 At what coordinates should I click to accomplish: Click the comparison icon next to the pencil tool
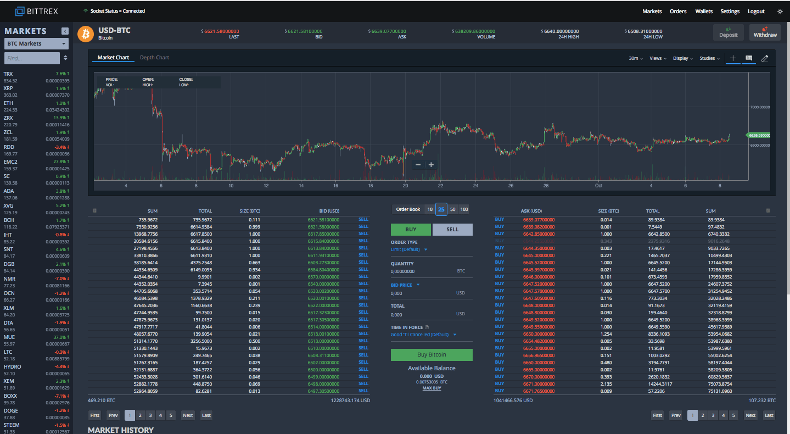tap(749, 58)
